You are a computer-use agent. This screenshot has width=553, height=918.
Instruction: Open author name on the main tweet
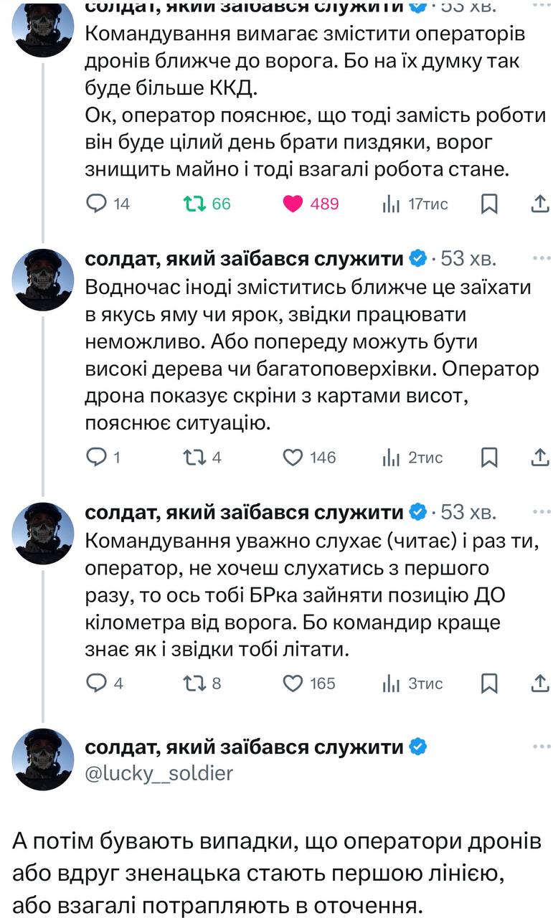click(x=244, y=747)
